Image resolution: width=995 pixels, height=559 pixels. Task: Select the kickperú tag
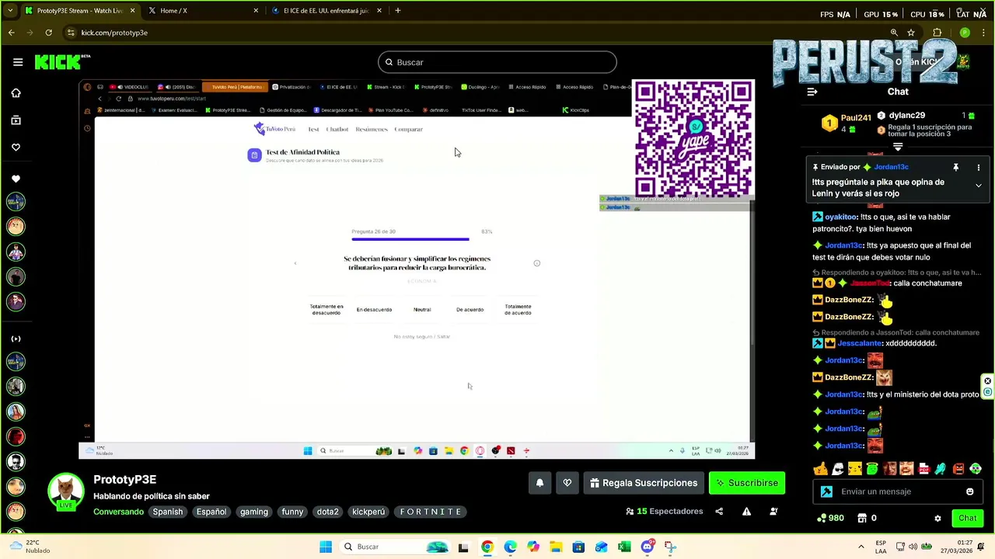click(x=368, y=512)
